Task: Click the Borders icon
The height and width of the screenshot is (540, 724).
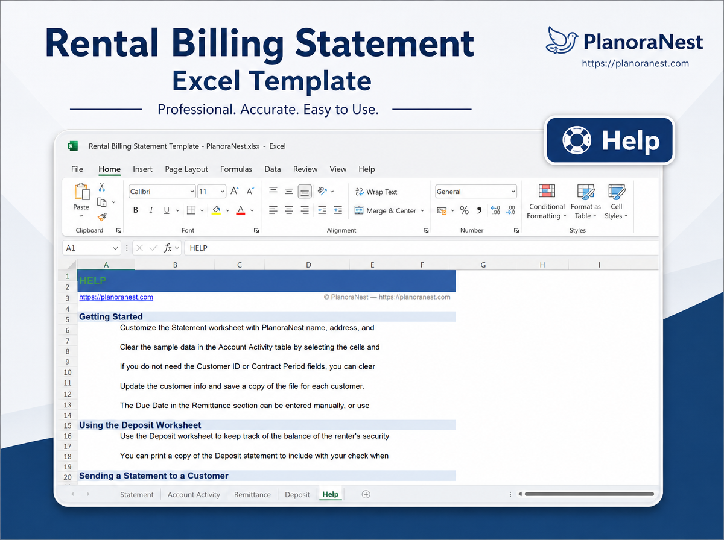Action: 191,210
